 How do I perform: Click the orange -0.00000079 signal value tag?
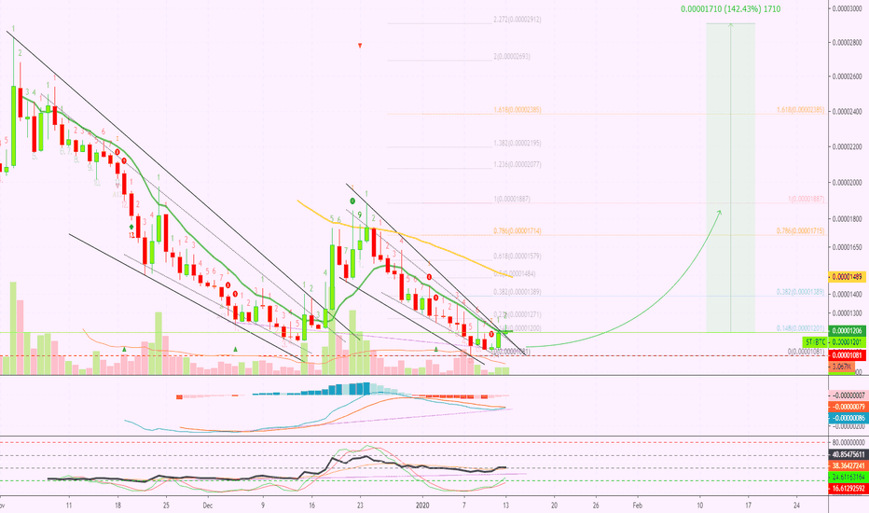(x=847, y=407)
